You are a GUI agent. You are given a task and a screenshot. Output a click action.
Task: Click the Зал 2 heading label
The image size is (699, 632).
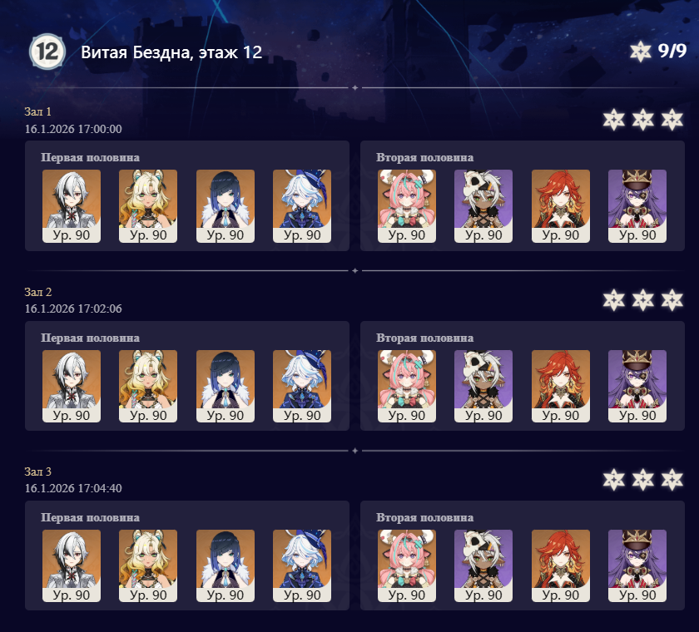38,292
